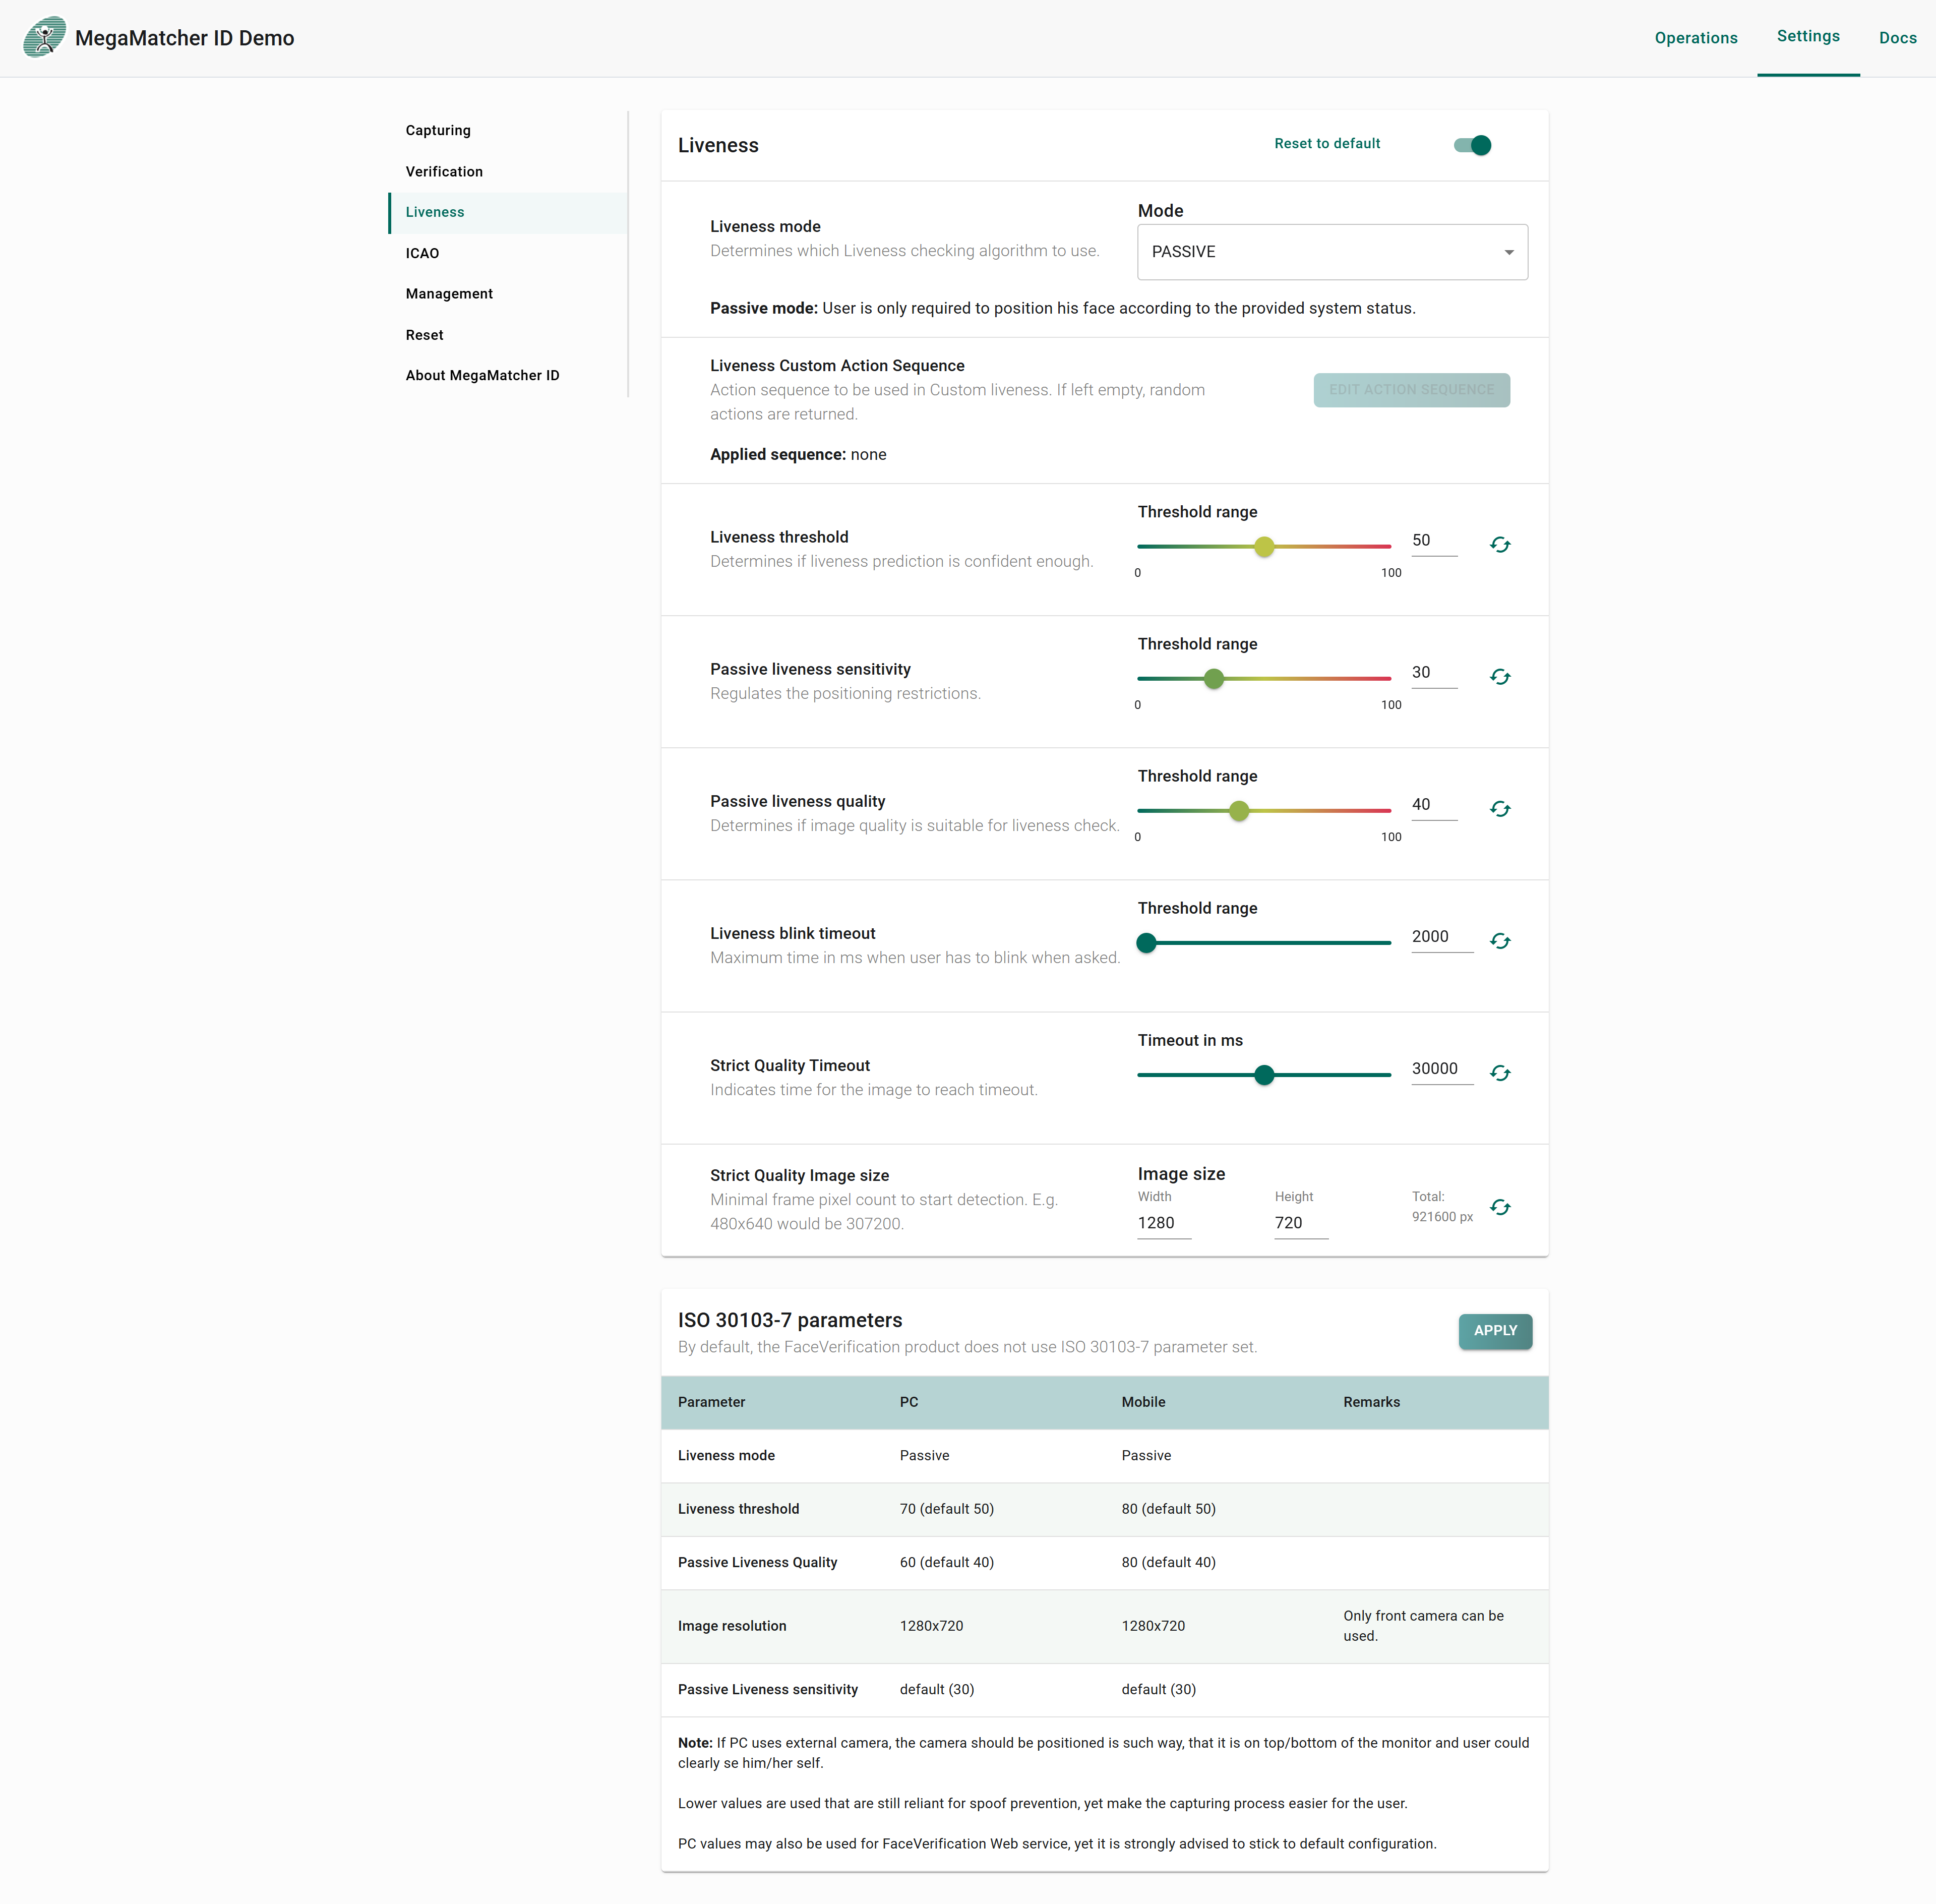Click the timeout field showing 30000
Viewport: 1936px width, 1904px height.
click(x=1442, y=1069)
